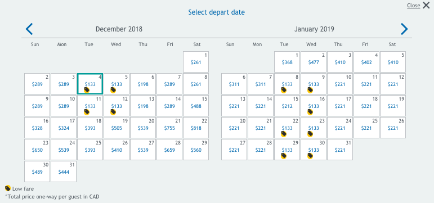Click low fare tag on January 8
This screenshot has width=434, height=203.
coord(284,90)
